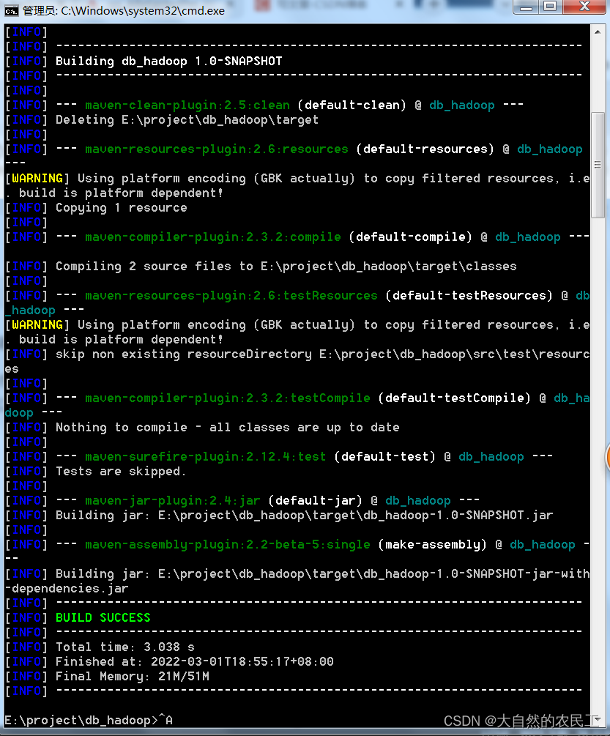Image resolution: width=610 pixels, height=736 pixels.
Task: Minimize the cmd.exe window
Action: click(x=526, y=7)
